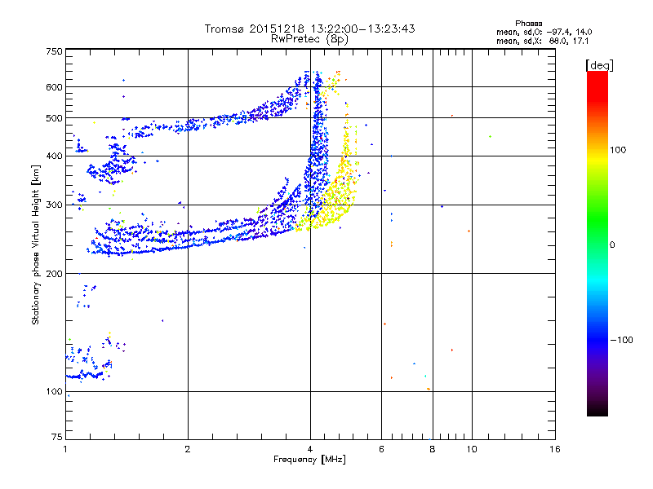Click the '16' x-axis tick label

(555, 449)
